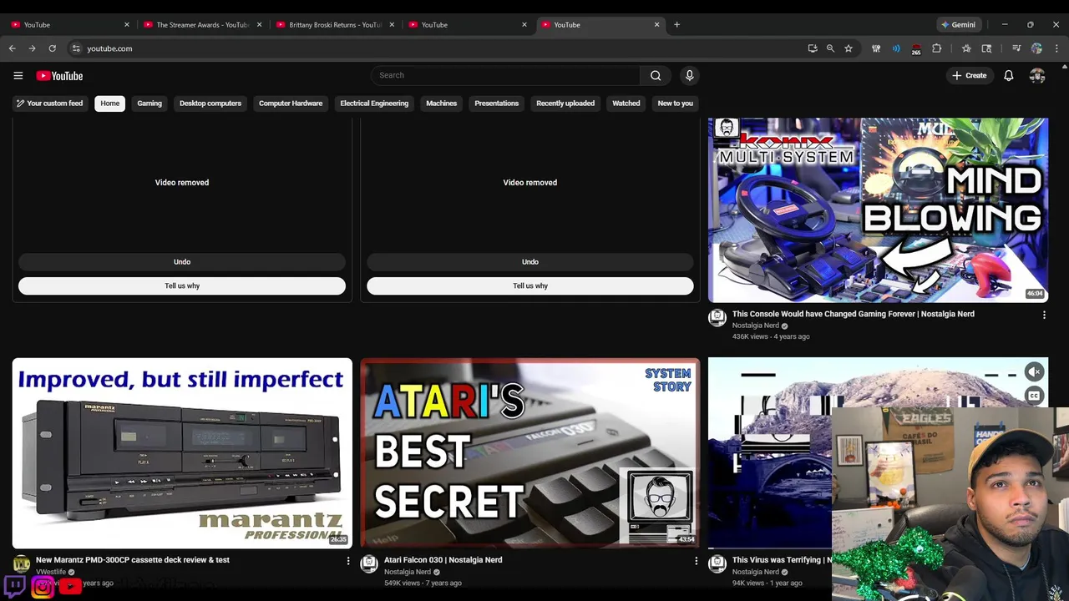1069x601 pixels.
Task: Start voice search with microphone icon
Action: (689, 75)
